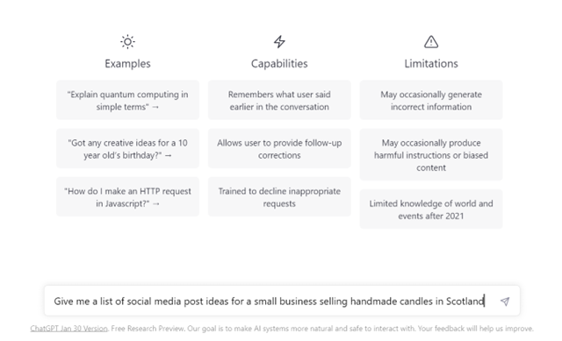Click the Limitations heading

pyautogui.click(x=431, y=64)
